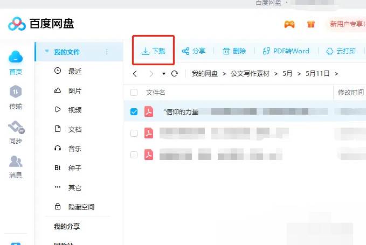Click the 删除 delete button
Screen dimensions: 366x245
pos(234,51)
